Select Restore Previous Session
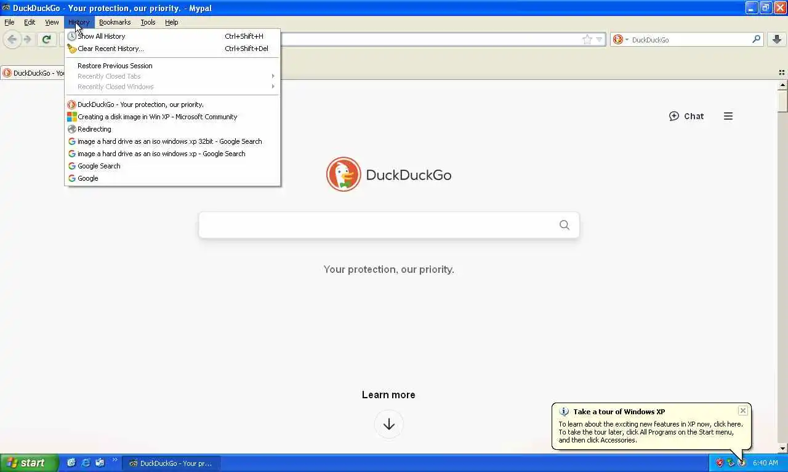The width and height of the screenshot is (788, 472). 172,66
